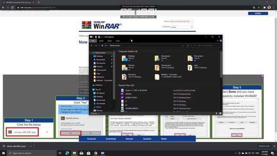Viewport: 277px width, 156px height.
Task: Select Downloads folder icon in Frequent folders
Action: coord(157,58)
